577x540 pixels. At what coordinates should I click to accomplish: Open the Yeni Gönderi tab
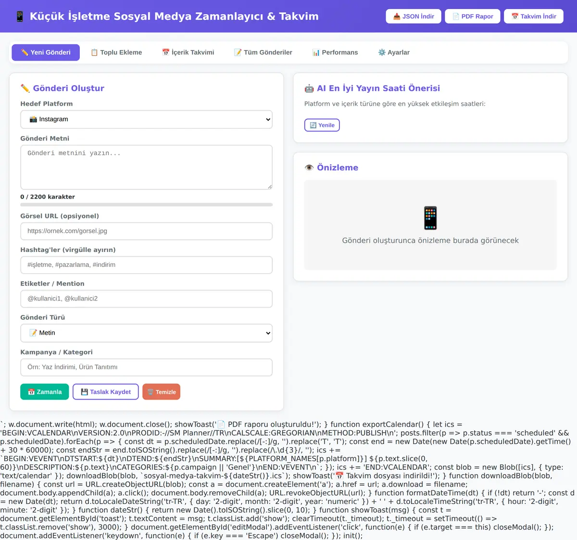[x=46, y=52]
